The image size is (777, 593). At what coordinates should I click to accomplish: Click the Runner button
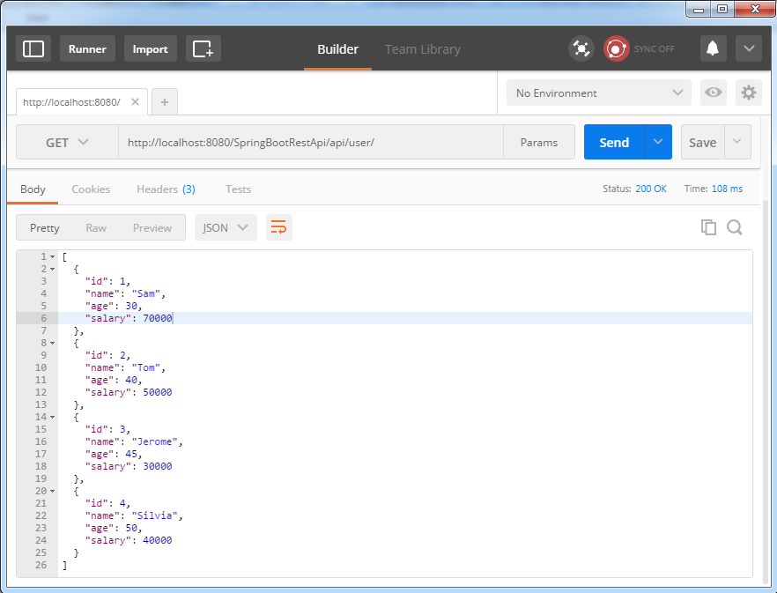point(86,48)
